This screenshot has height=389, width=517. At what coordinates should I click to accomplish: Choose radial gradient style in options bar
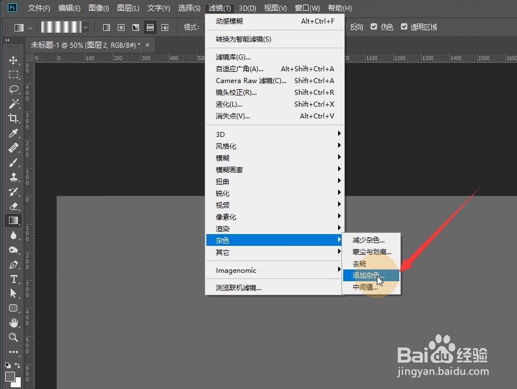(121, 26)
